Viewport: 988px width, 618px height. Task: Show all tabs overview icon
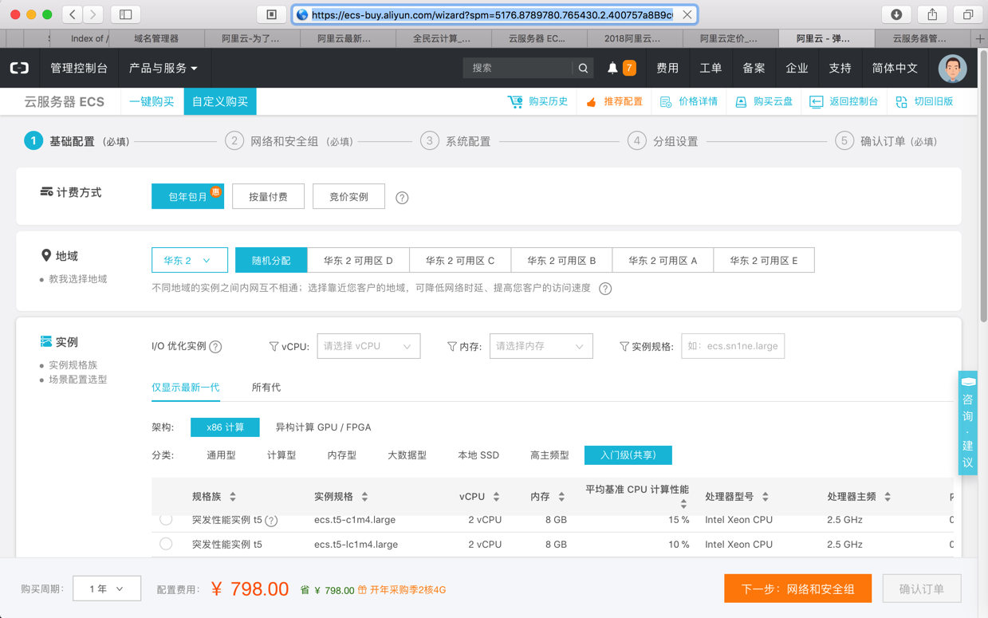pos(967,14)
